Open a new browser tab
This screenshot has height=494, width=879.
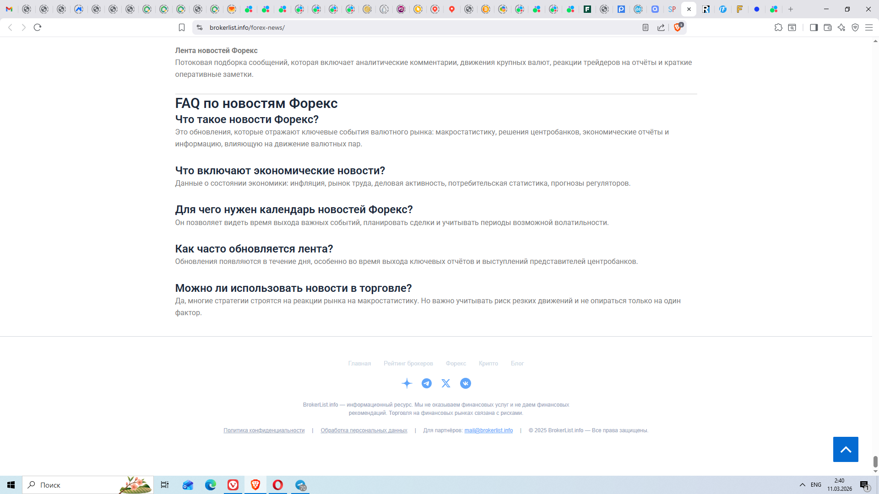click(791, 9)
